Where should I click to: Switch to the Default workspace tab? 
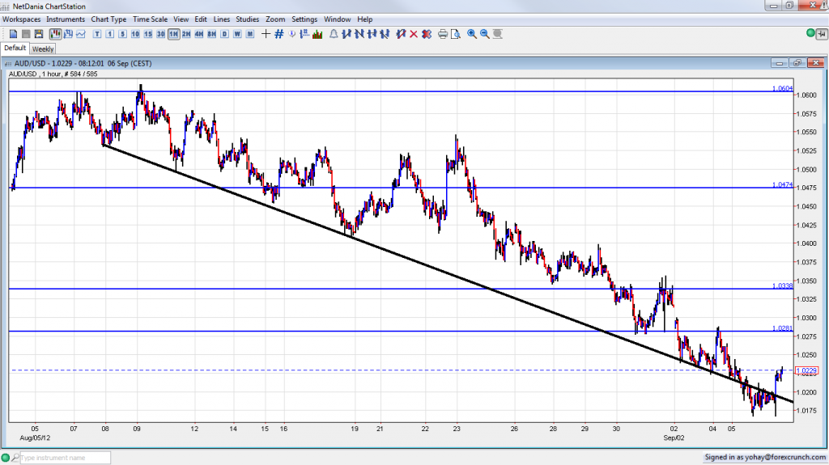point(15,48)
